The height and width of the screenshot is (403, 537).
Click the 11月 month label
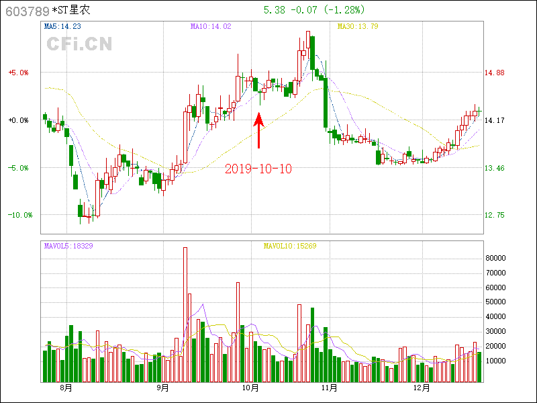coord(330,388)
